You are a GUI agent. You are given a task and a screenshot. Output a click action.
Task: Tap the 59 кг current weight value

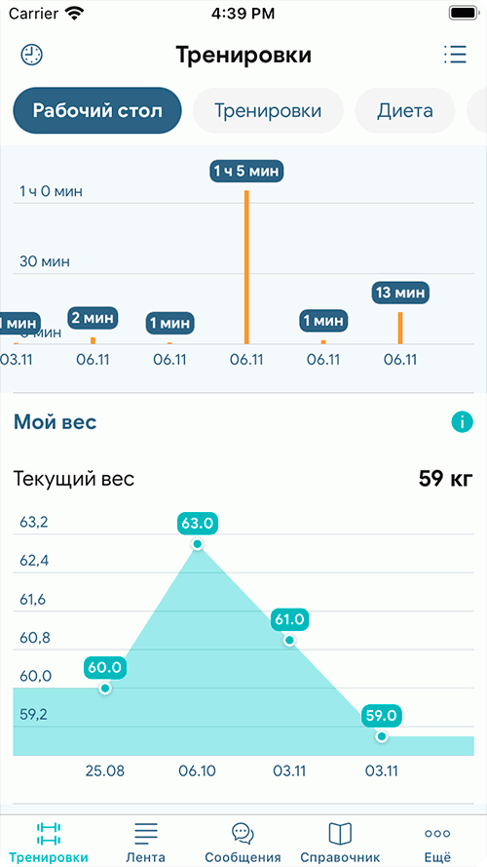tap(445, 479)
